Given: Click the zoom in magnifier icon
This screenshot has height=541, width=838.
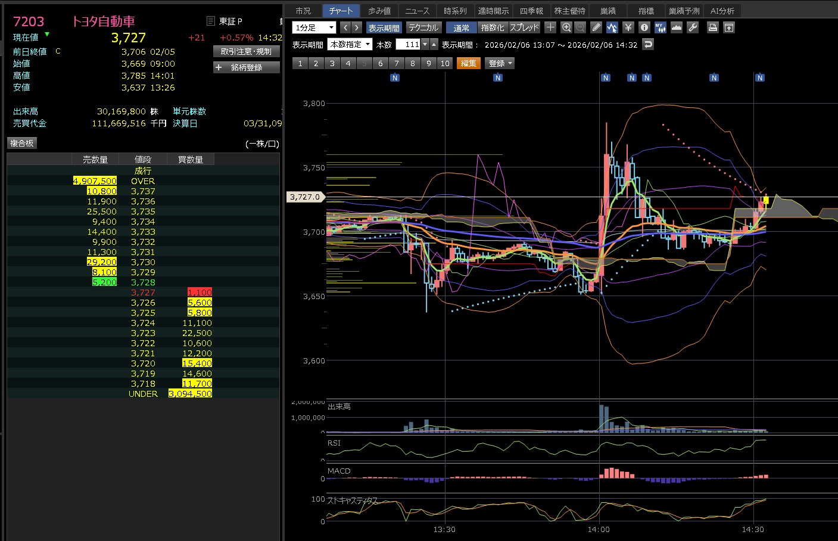Looking at the screenshot, I should coord(566,27).
